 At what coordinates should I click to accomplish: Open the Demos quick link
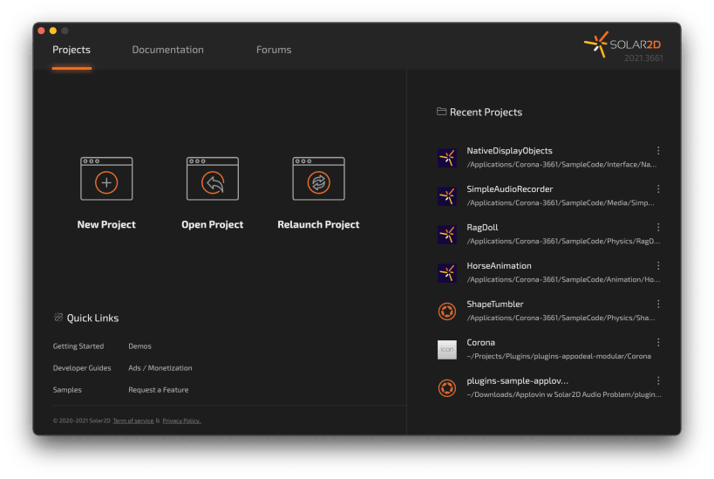[139, 346]
